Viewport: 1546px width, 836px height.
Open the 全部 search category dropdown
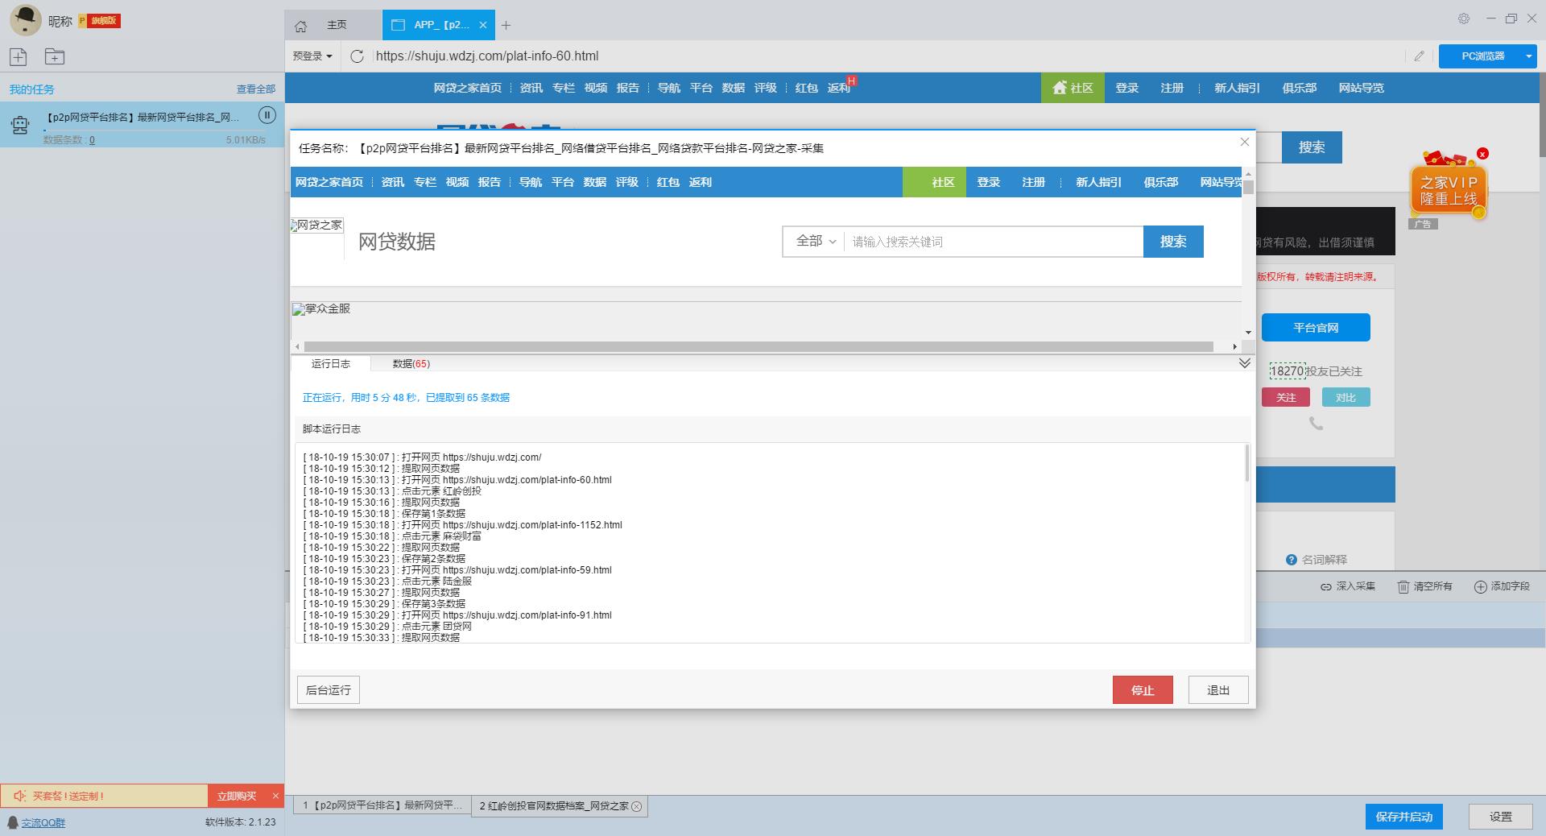(x=815, y=241)
